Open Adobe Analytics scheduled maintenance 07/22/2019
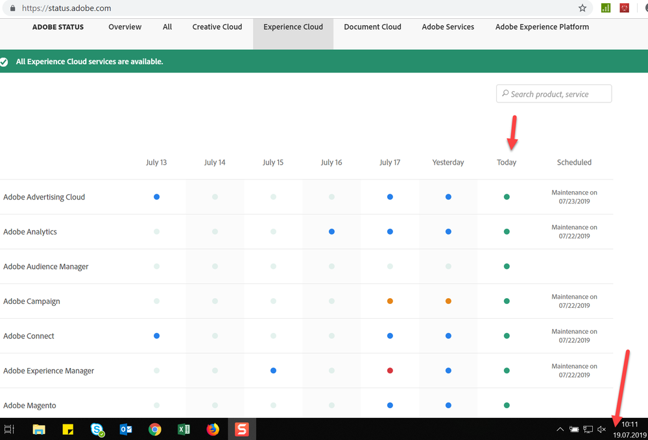This screenshot has width=648, height=440. [574, 231]
